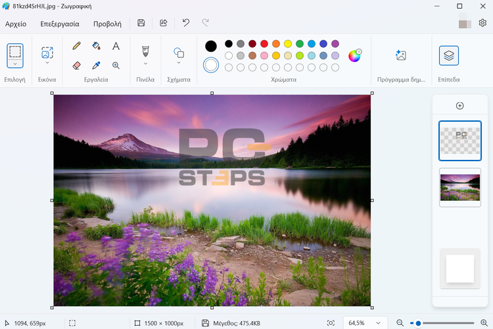Select the PC Steps logo layer thumbnail
The height and width of the screenshot is (329, 493).
pyautogui.click(x=460, y=141)
